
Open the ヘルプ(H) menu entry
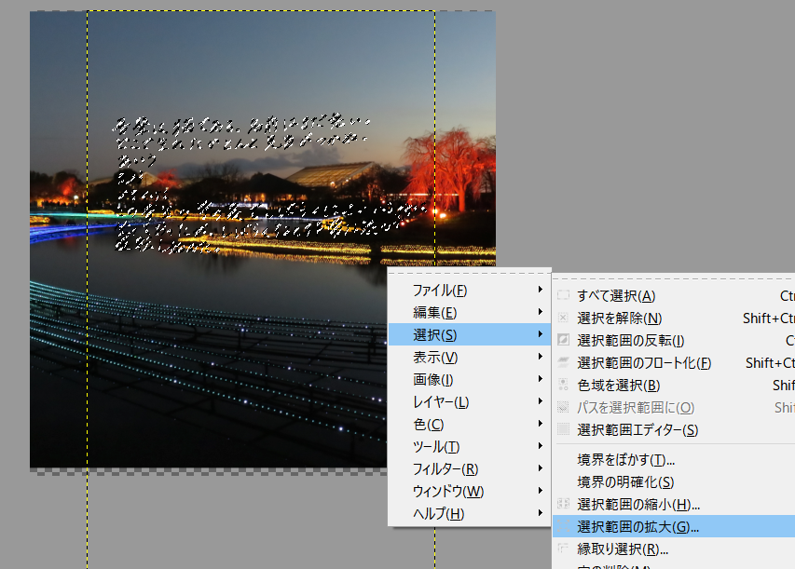click(470, 513)
